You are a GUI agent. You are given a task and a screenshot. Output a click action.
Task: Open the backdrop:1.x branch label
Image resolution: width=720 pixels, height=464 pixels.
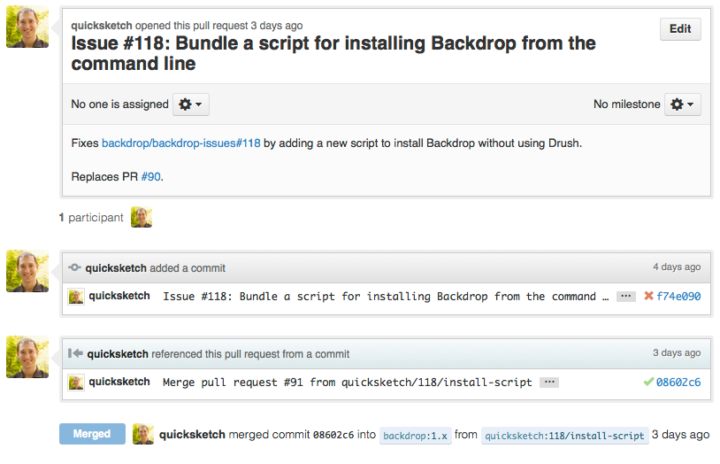[415, 436]
